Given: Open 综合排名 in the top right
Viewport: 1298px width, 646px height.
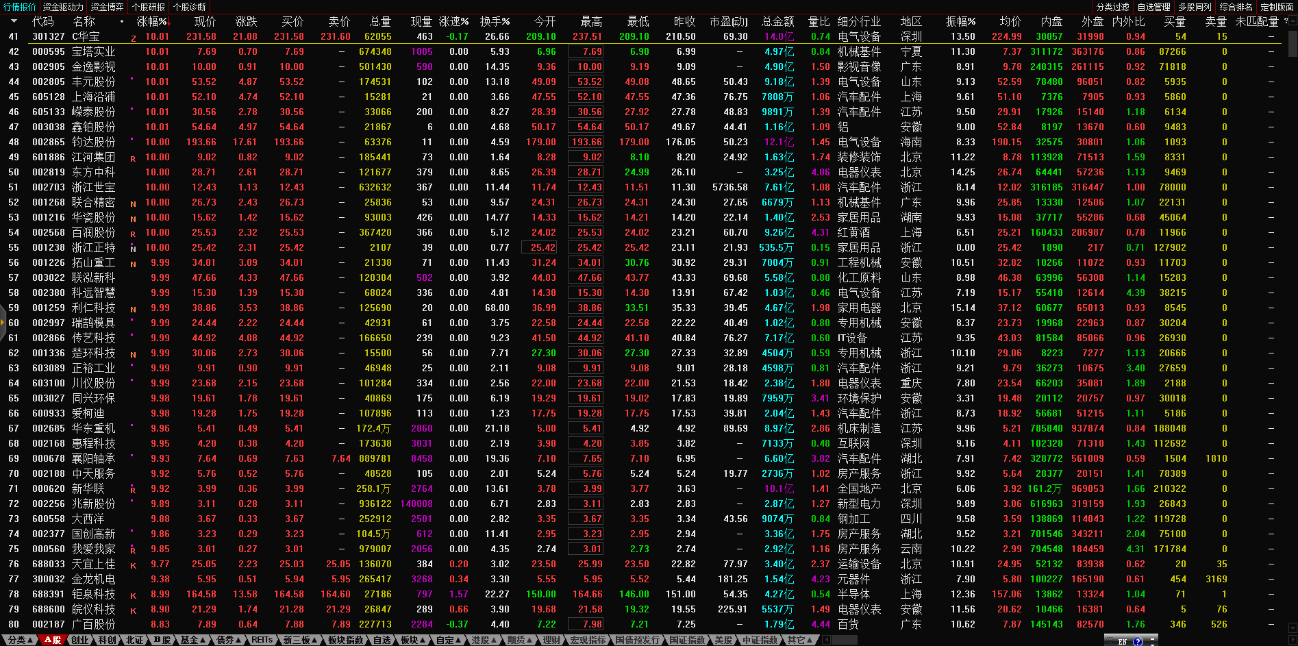Looking at the screenshot, I should point(1236,7).
